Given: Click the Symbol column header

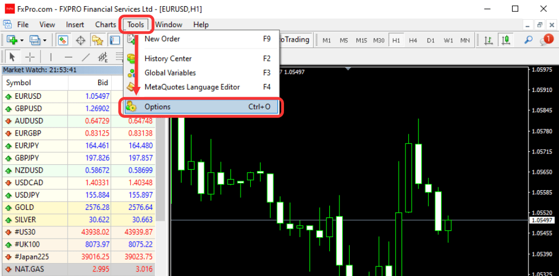Looking at the screenshot, I should 35,83.
